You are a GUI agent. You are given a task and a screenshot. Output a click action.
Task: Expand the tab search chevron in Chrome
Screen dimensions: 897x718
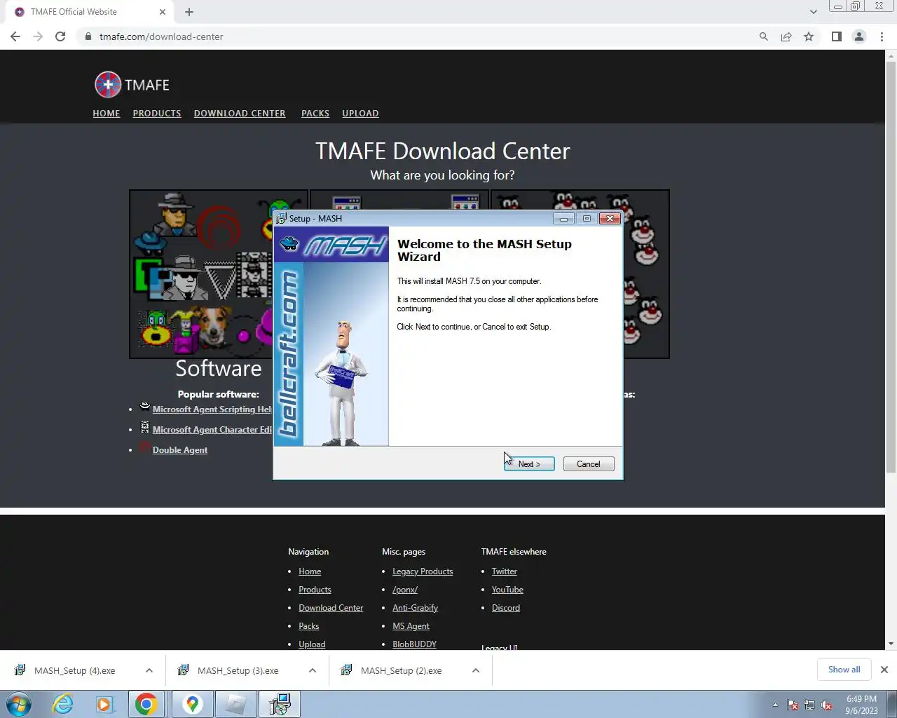pyautogui.click(x=813, y=12)
